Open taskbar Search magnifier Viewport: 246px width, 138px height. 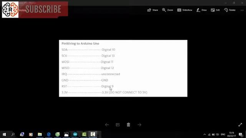13,135
